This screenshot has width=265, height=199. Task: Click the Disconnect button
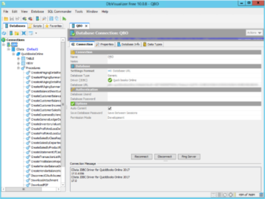(165, 157)
